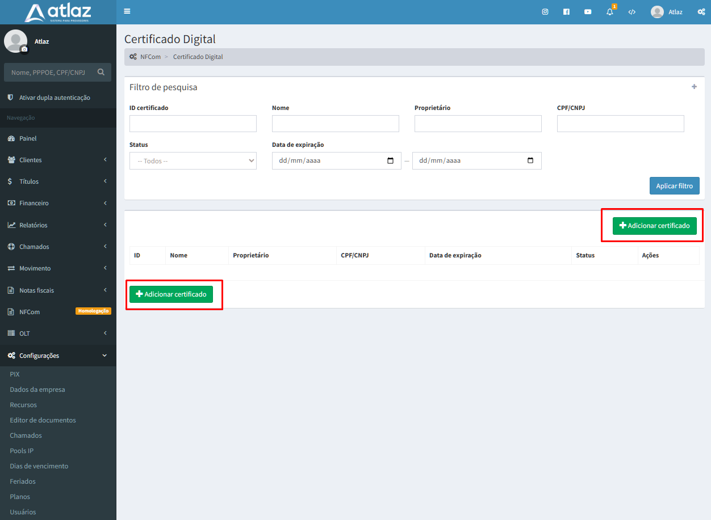Viewport: 711px width, 520px height.
Task: Click top-right Adicionar certificado button
Action: tap(654, 226)
